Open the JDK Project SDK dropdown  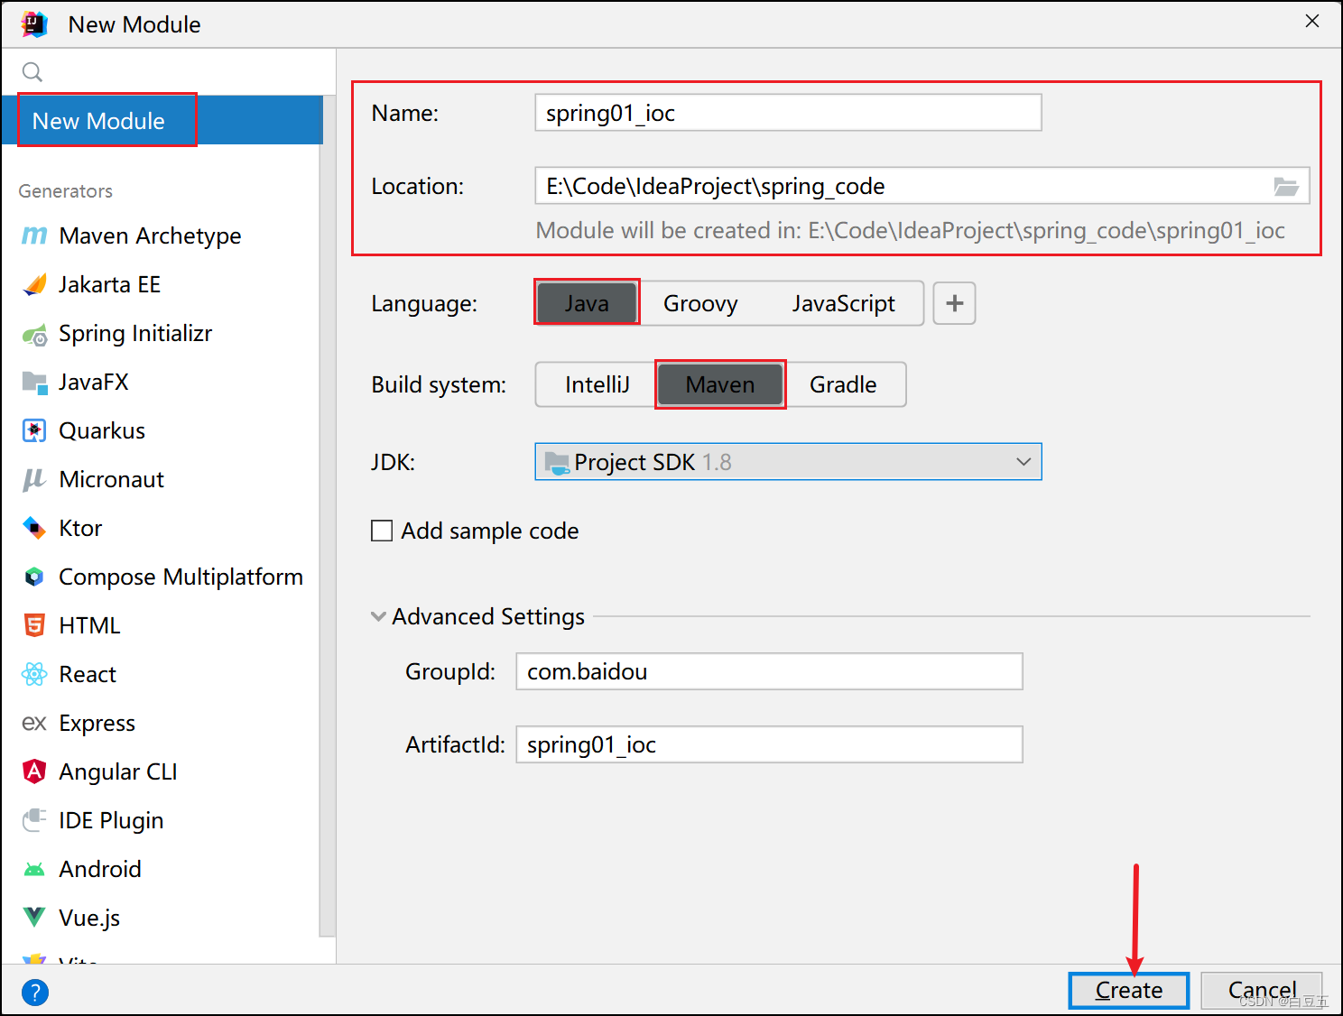[788, 462]
